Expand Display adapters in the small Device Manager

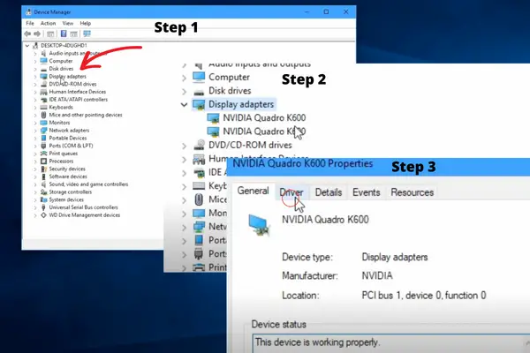35,77
